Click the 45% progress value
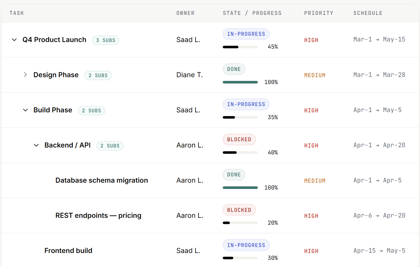This screenshot has width=420, height=267. (273, 47)
